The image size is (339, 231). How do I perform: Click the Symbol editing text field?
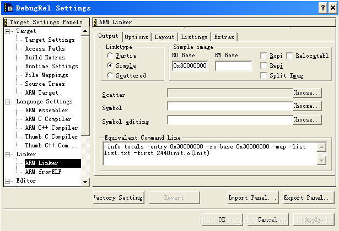(230, 120)
